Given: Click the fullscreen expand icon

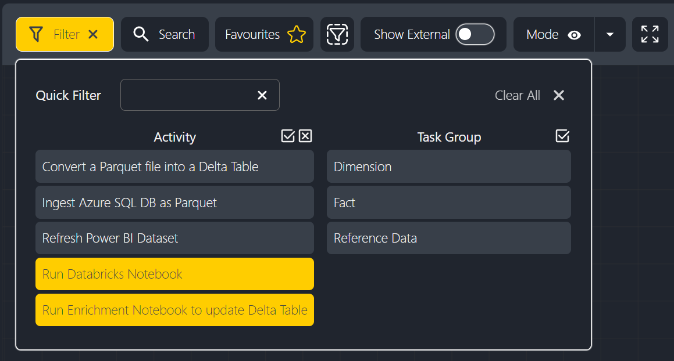Looking at the screenshot, I should click(x=650, y=35).
